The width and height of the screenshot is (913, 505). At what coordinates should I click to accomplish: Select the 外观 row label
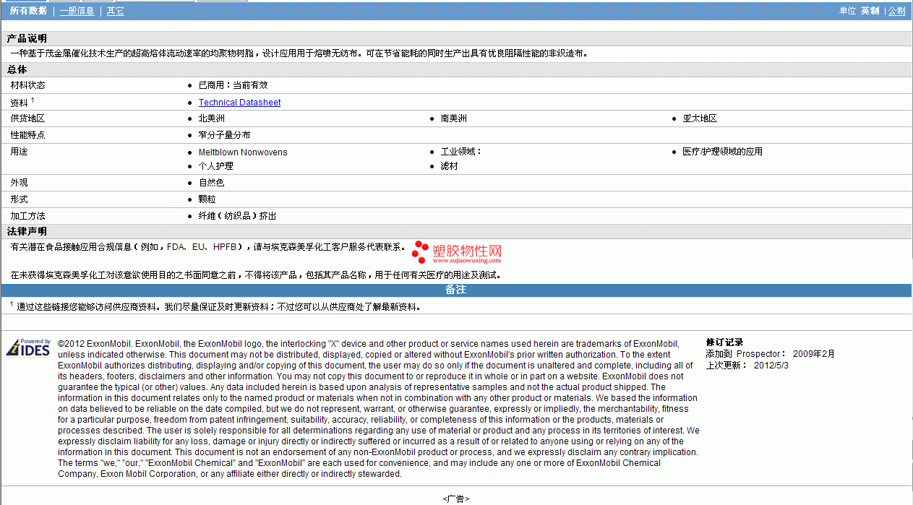pos(19,183)
